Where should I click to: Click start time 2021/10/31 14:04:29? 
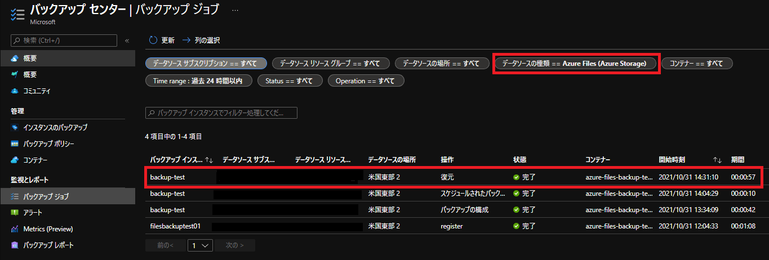pos(690,194)
